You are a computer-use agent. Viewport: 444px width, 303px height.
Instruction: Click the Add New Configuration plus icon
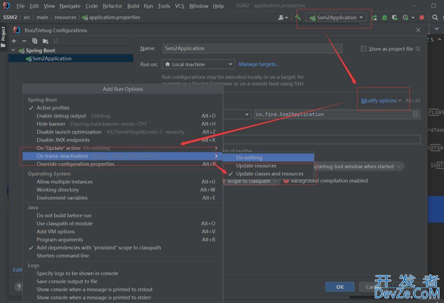(x=14, y=41)
